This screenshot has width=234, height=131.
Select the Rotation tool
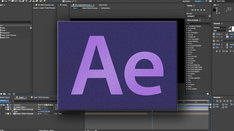click(10, 1)
